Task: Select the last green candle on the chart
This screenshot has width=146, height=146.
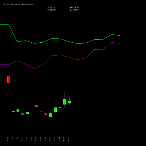Action: click(69, 102)
